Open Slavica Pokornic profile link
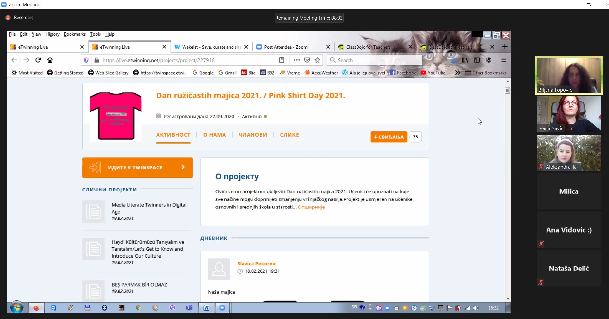The height and width of the screenshot is (319, 609). tap(257, 263)
